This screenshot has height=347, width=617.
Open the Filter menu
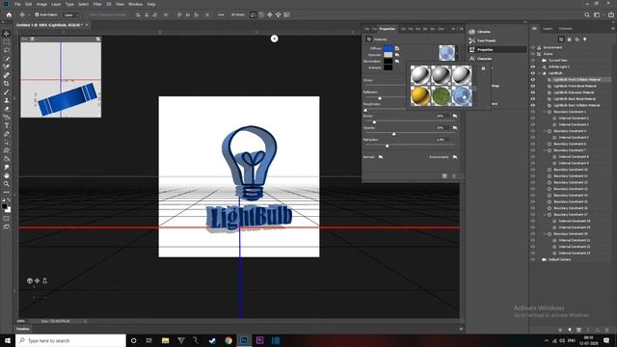[x=97, y=4]
